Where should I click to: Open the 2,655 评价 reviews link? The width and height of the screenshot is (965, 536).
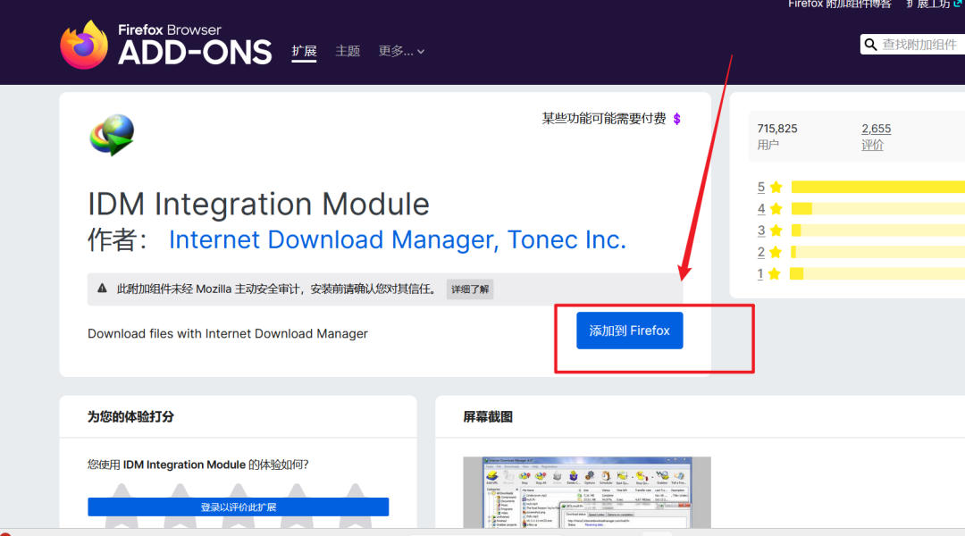876,137
